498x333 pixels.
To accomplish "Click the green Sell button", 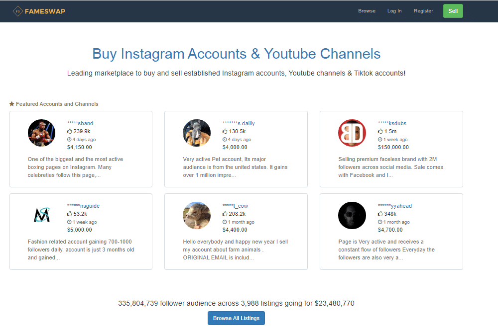I will click(x=453, y=11).
